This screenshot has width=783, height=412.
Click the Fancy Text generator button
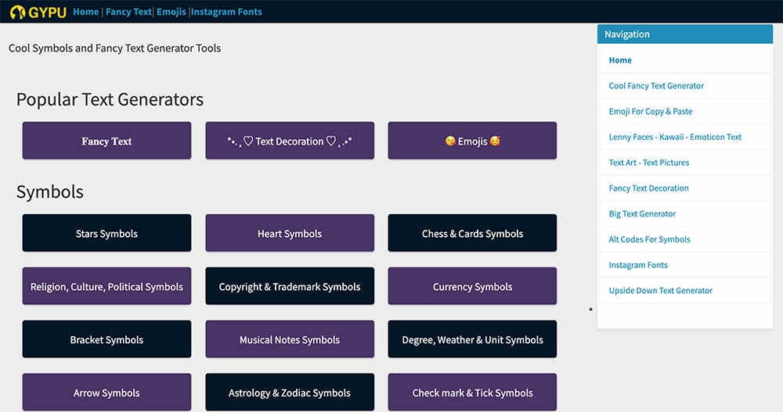click(106, 142)
